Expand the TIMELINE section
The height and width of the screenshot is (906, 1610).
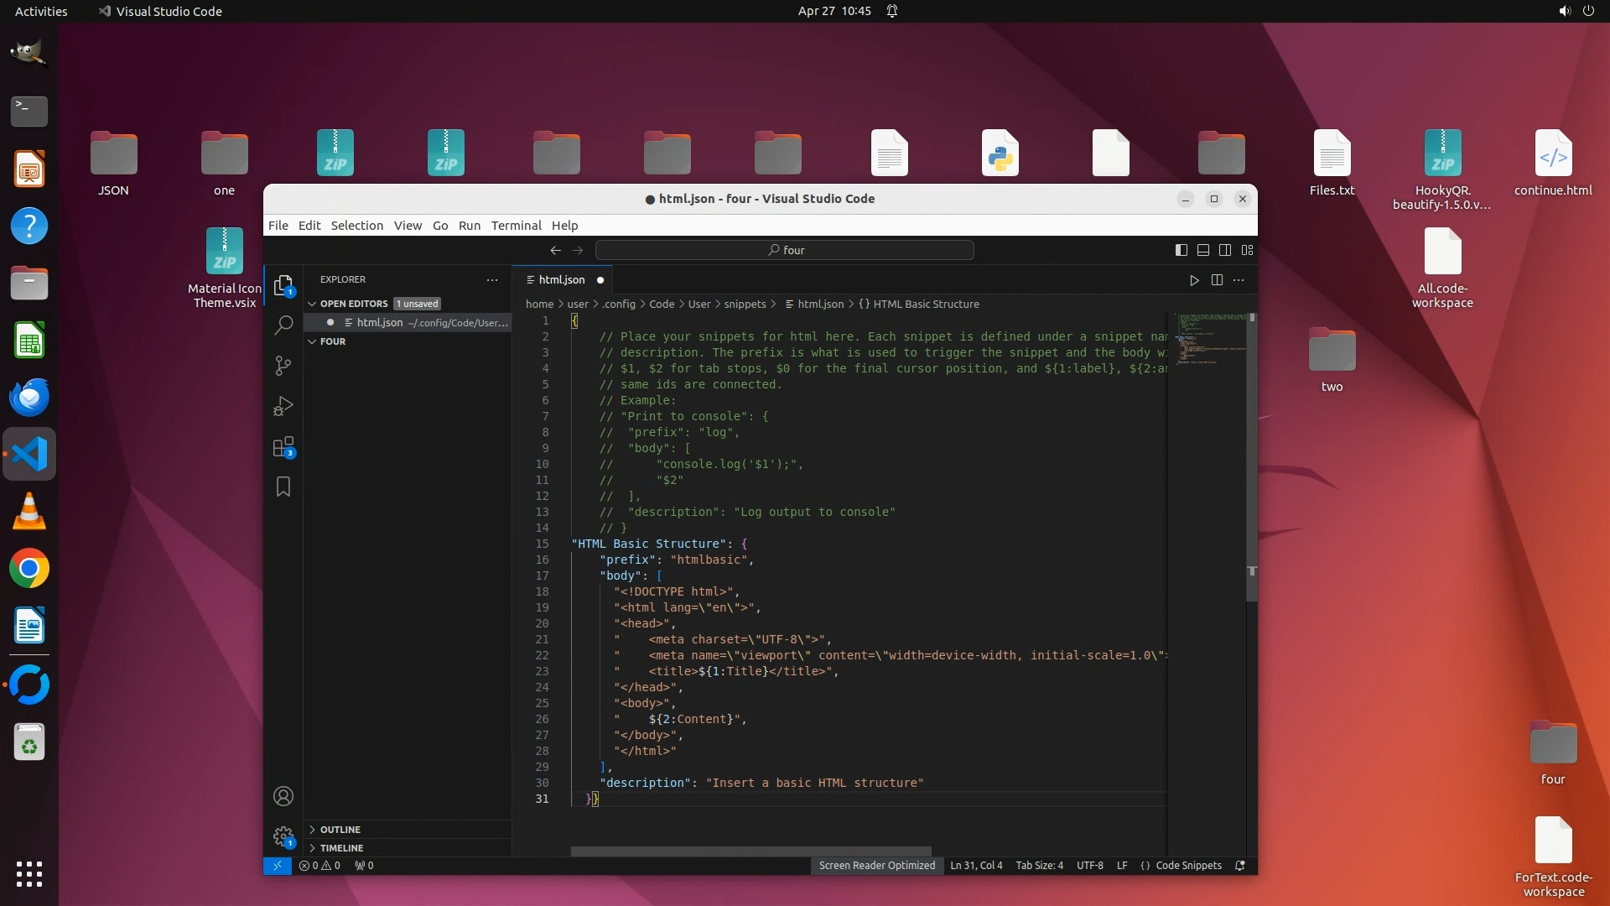(x=341, y=847)
